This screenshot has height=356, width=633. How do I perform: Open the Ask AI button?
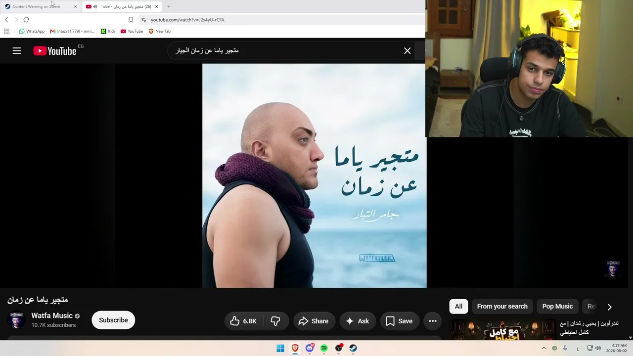coord(357,321)
